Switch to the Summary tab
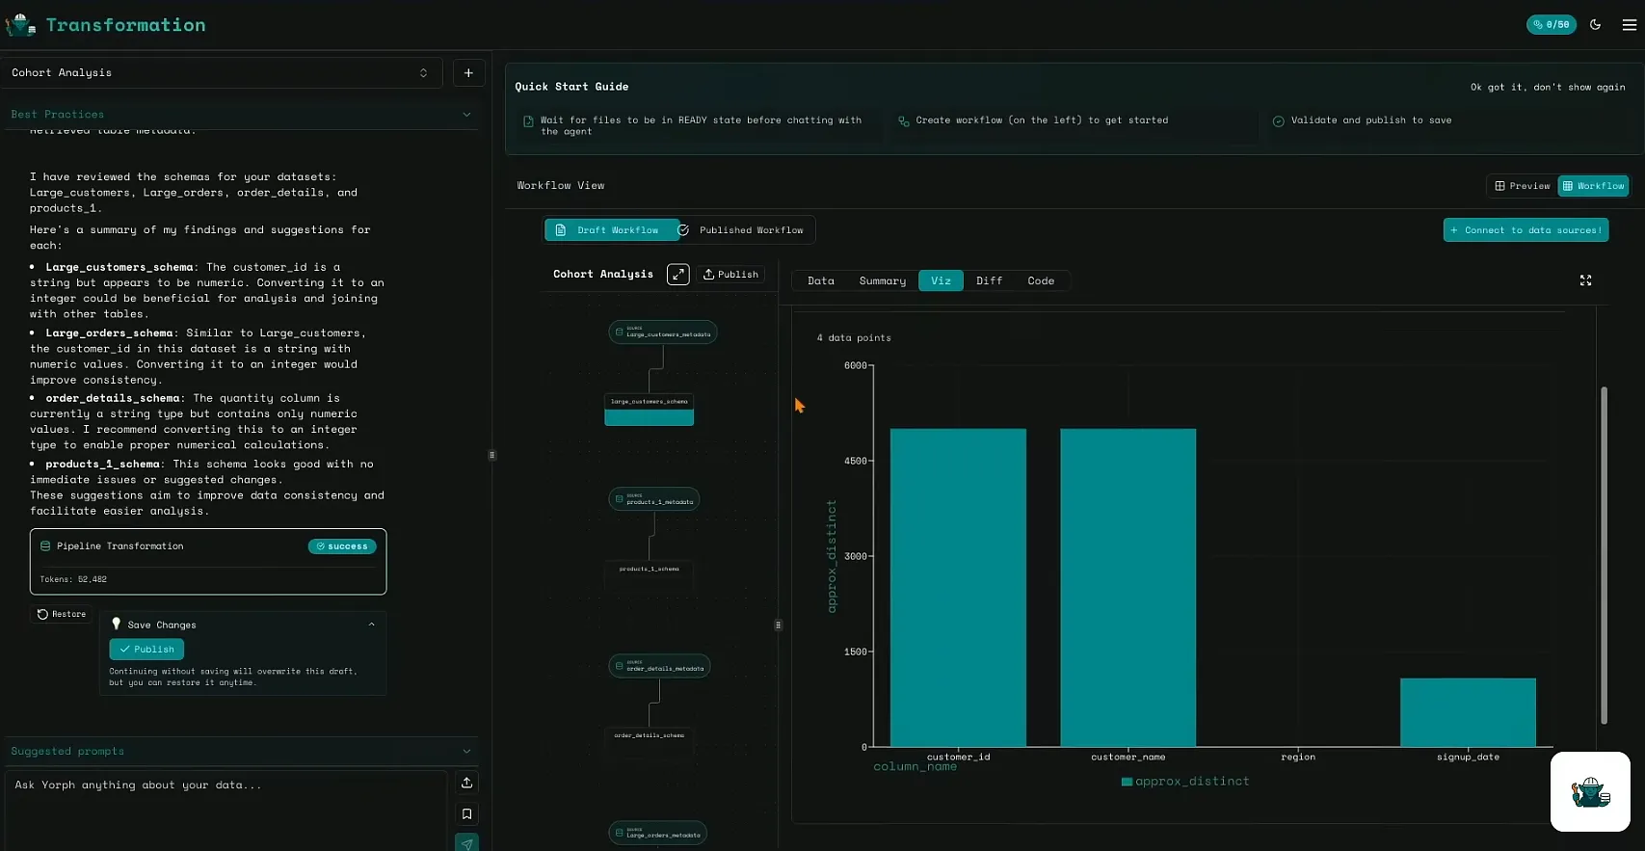The image size is (1645, 851). pos(882,281)
